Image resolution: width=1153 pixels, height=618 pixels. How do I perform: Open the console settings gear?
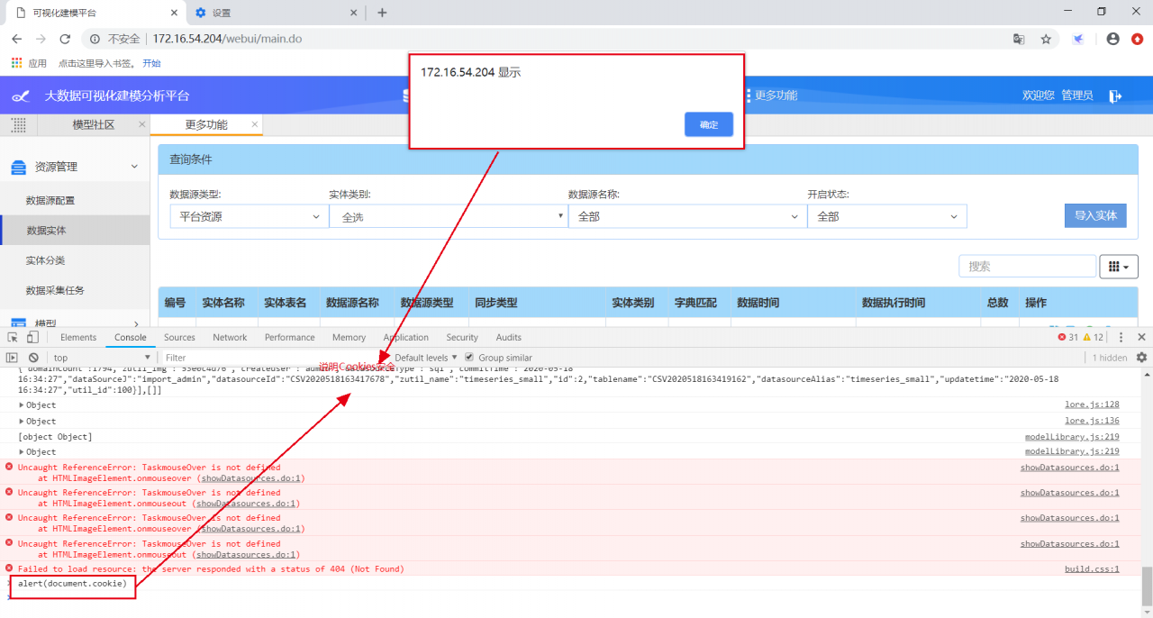[x=1141, y=358]
